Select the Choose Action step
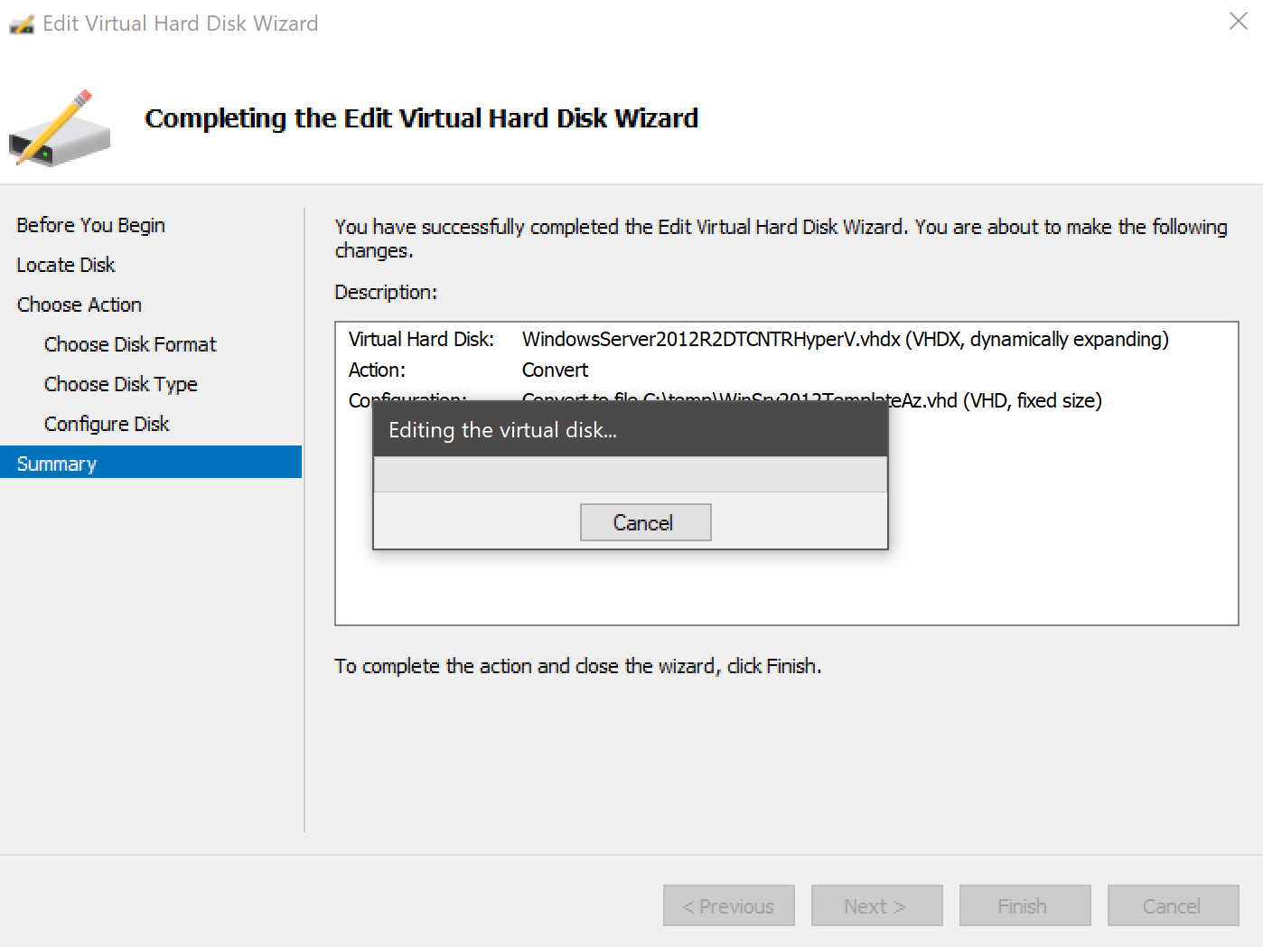Viewport: 1263px width, 947px height. click(79, 305)
